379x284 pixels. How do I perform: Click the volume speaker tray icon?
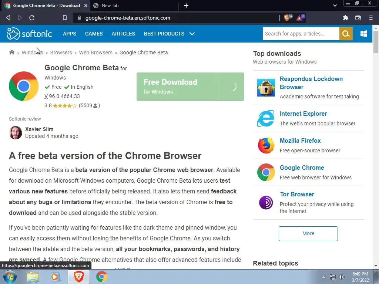(341, 277)
